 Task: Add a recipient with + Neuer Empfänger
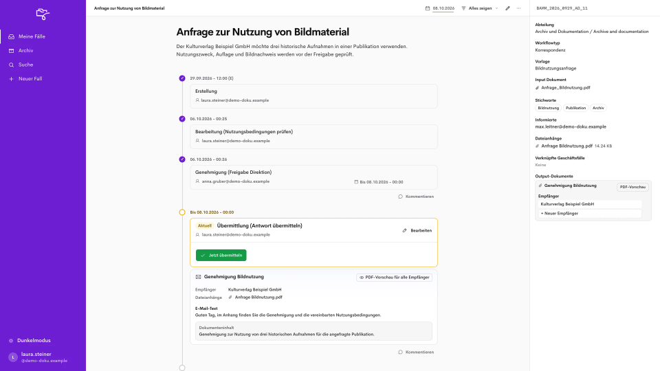pyautogui.click(x=590, y=214)
